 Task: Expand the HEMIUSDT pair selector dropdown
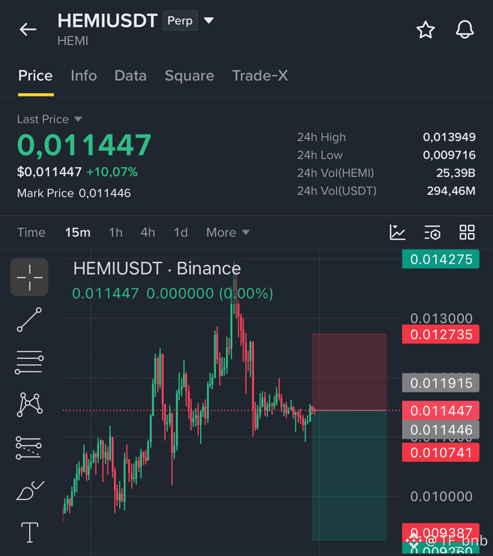pos(209,21)
